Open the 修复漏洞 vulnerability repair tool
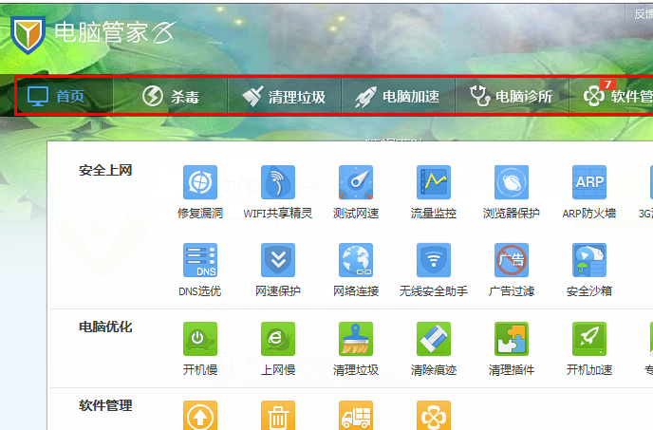 tap(199, 182)
